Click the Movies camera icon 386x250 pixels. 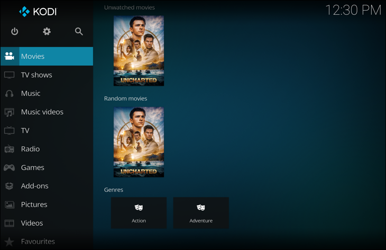tap(10, 56)
